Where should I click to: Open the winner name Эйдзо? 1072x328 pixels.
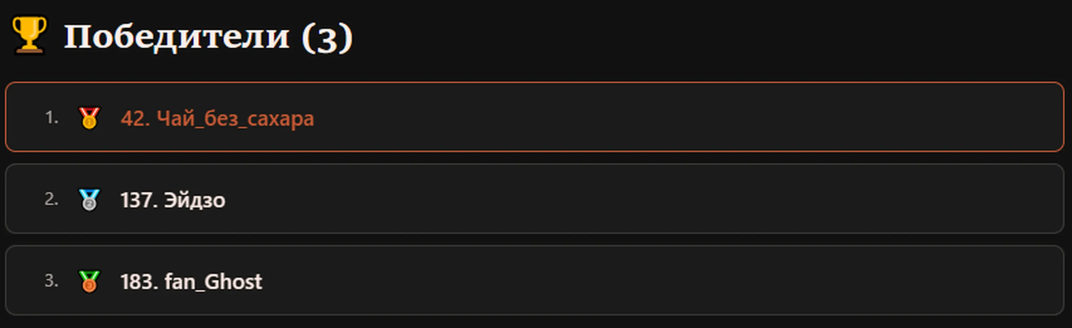coord(194,200)
